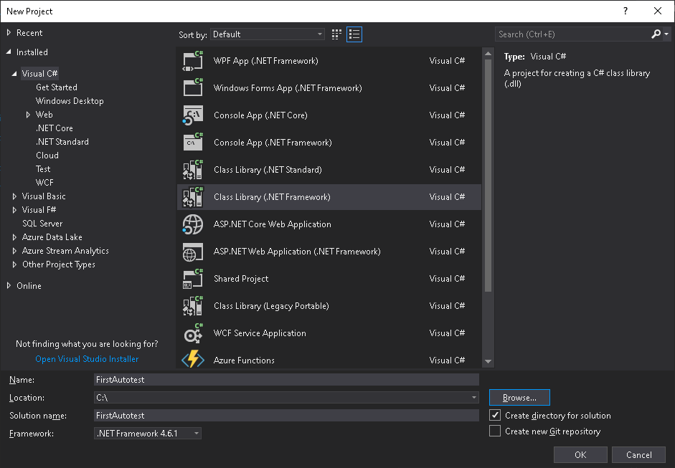
Task: Click the WPF App project template icon
Action: 193,61
